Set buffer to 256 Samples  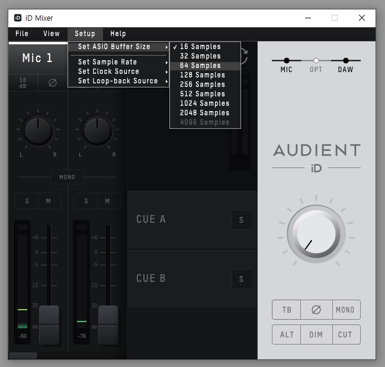click(205, 85)
